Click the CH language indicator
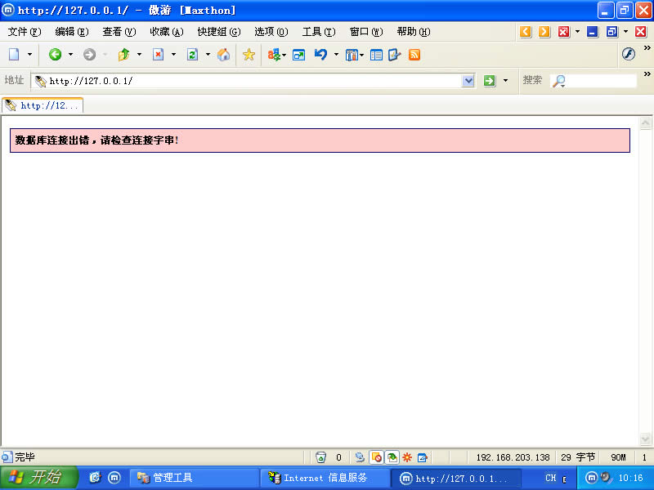654x490 pixels. [x=550, y=478]
